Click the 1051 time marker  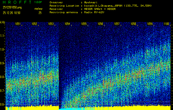(x=18, y=24)
